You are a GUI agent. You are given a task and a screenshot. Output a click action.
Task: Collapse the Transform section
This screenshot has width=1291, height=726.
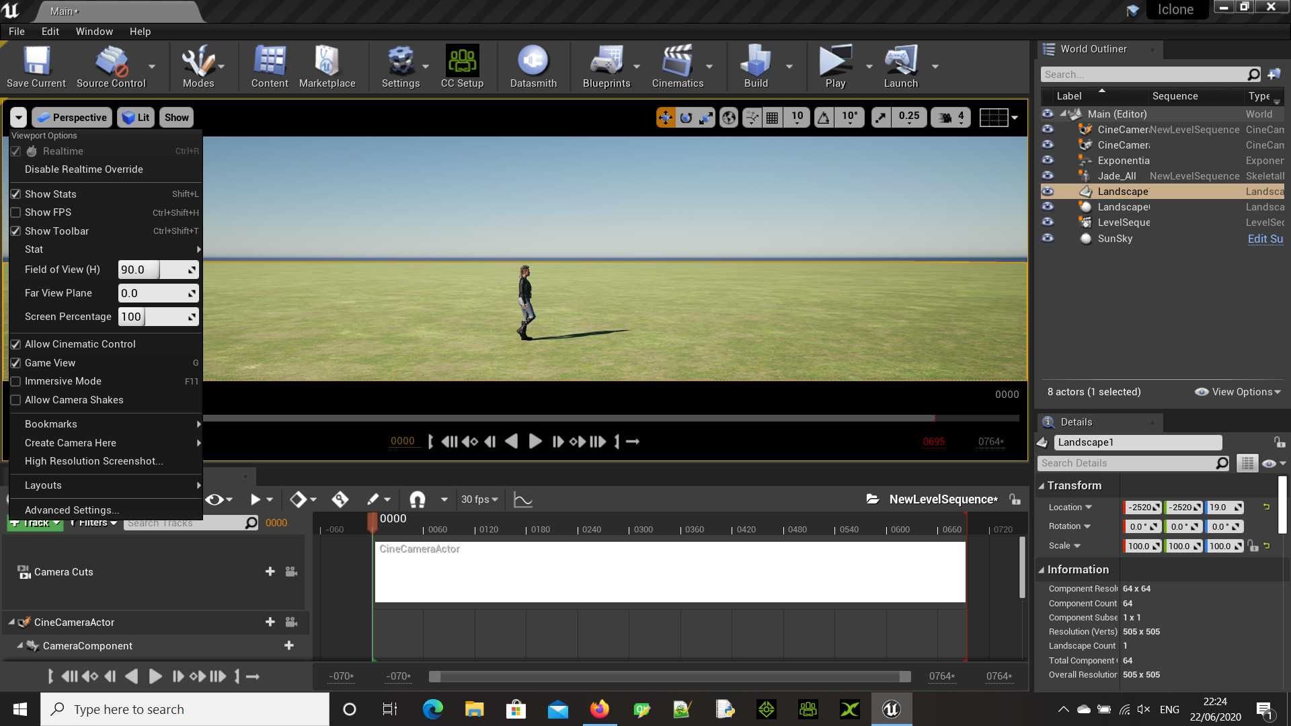1042,486
